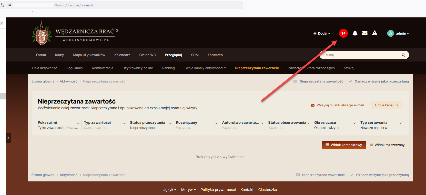Open the Dodaj dropdown menu
This screenshot has width=426, height=195.
(x=322, y=33)
